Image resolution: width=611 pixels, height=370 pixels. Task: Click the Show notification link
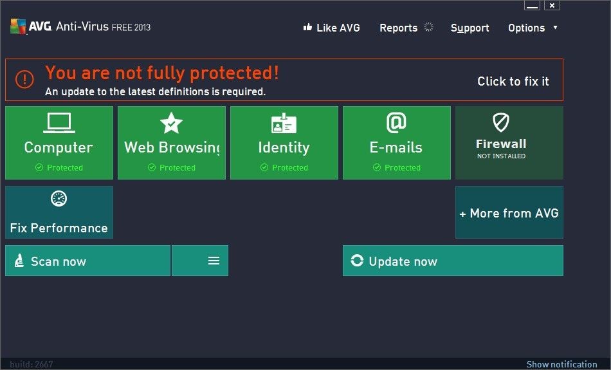coord(561,364)
